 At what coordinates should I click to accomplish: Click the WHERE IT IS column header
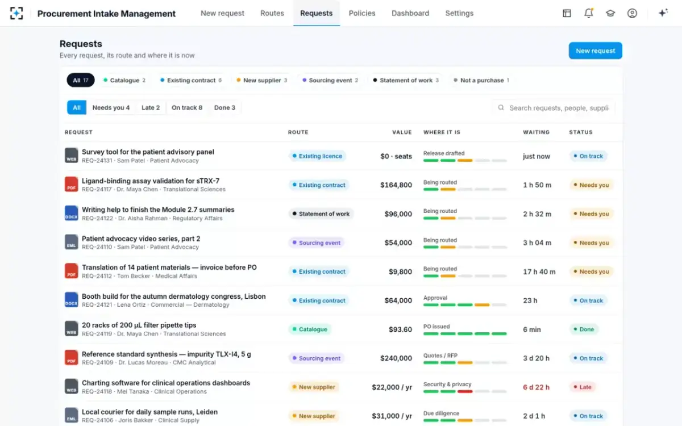442,132
